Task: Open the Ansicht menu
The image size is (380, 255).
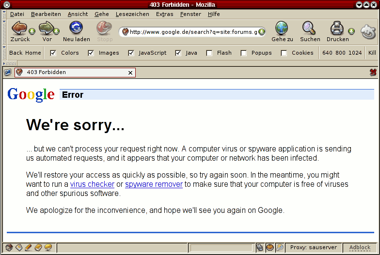Action: (x=78, y=14)
